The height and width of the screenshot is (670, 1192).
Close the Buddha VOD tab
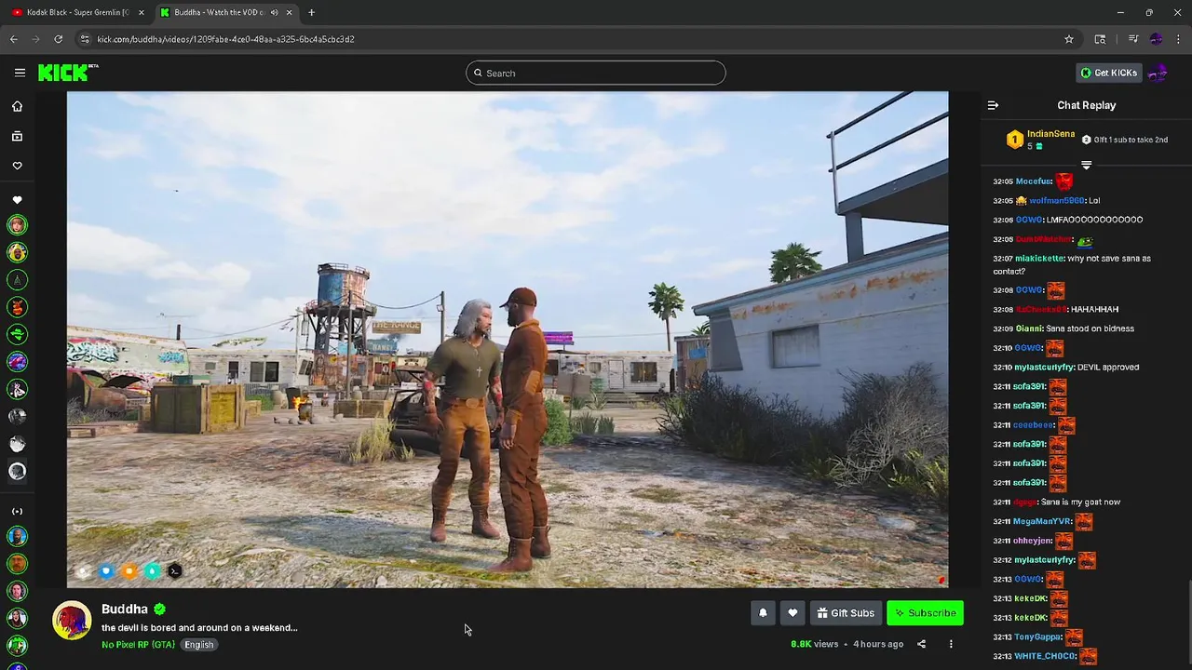click(x=289, y=12)
